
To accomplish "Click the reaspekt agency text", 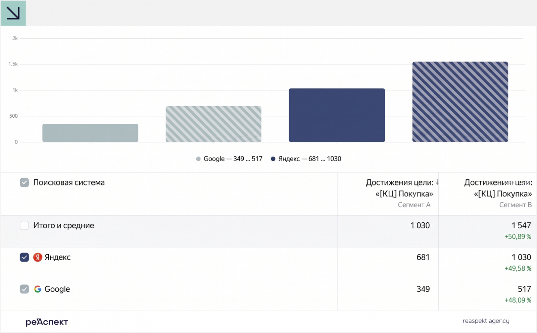I will pos(486,321).
